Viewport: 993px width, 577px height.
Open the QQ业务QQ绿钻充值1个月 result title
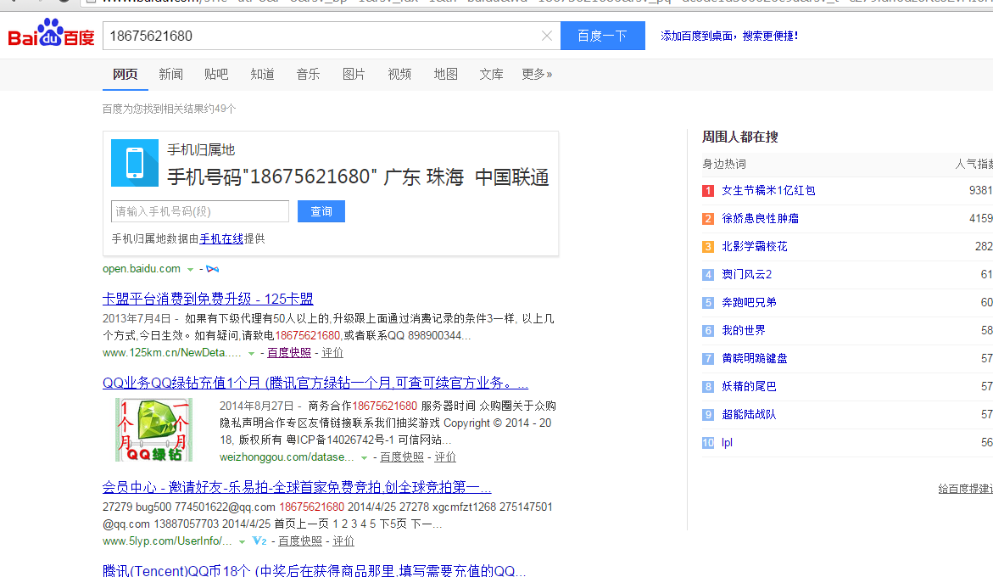point(315,383)
